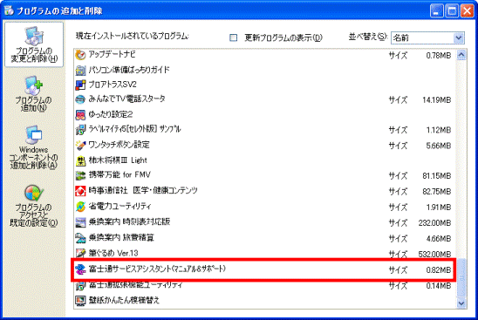Screen dimensions: 478x320
Task: Click the みんなでTV電話スタータ icon
Action: tap(80, 99)
